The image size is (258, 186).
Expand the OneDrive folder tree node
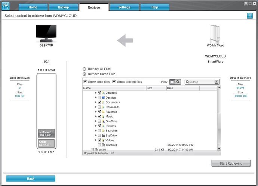(x=96, y=121)
